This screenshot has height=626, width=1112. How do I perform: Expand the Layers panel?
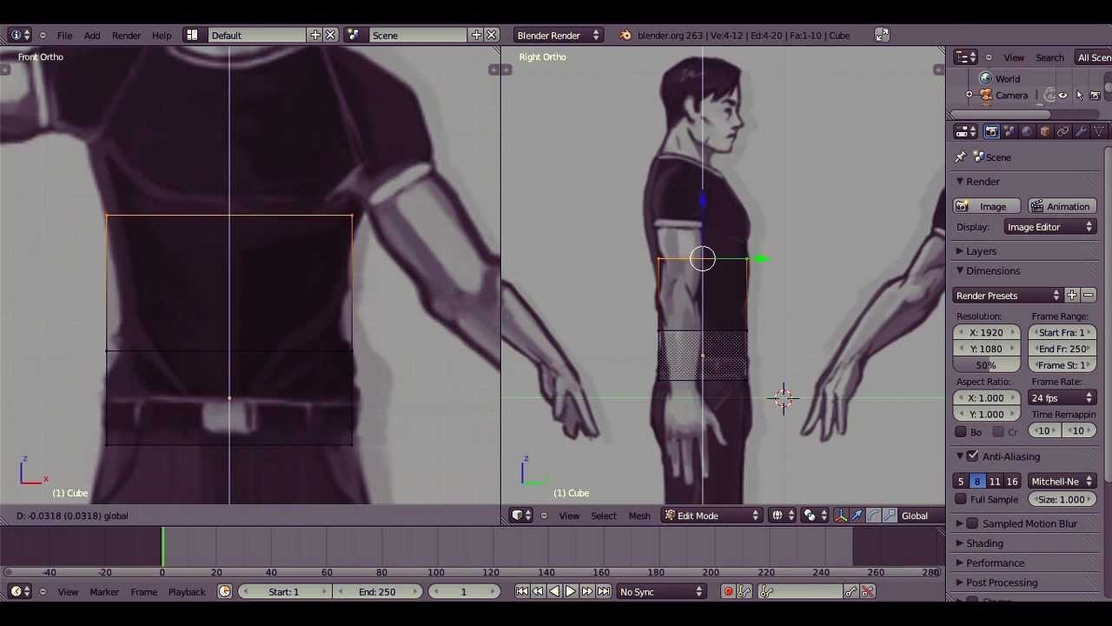point(981,251)
